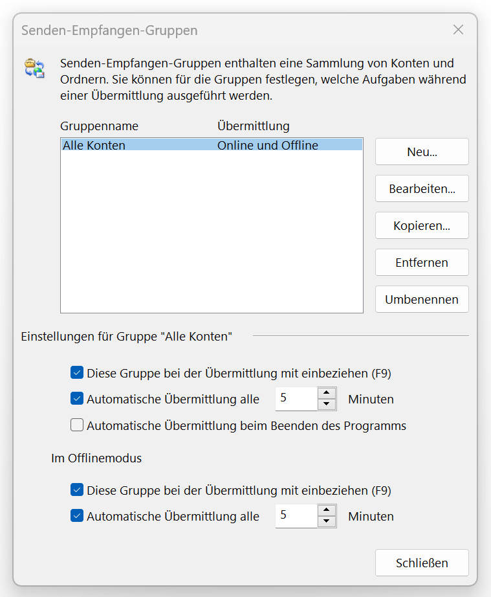
Task: Click the offline minutes input field
Action: 296,516
